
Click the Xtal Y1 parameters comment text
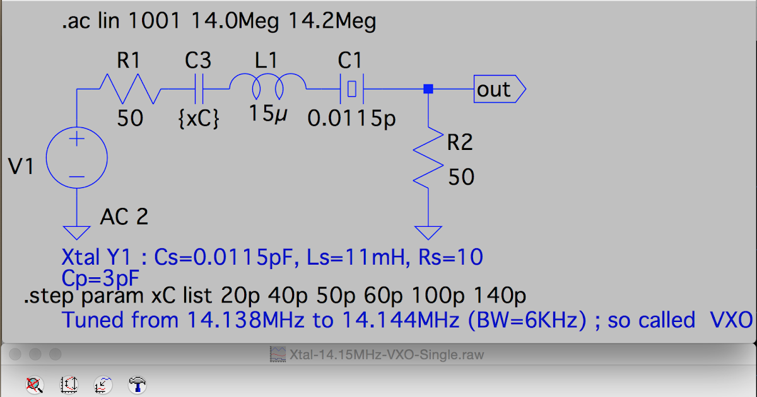271,256
